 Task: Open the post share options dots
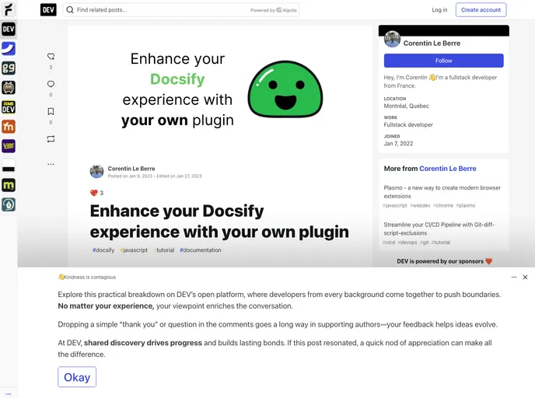click(x=51, y=164)
